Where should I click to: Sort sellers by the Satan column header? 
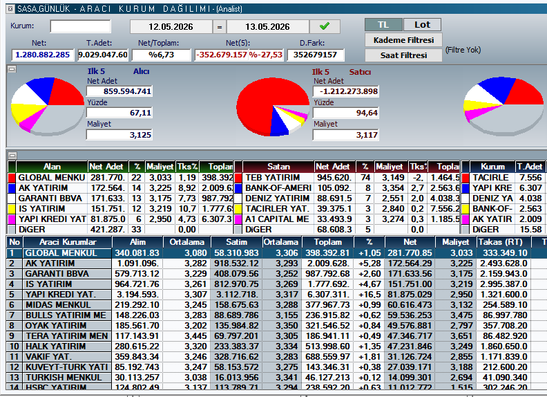click(278, 167)
